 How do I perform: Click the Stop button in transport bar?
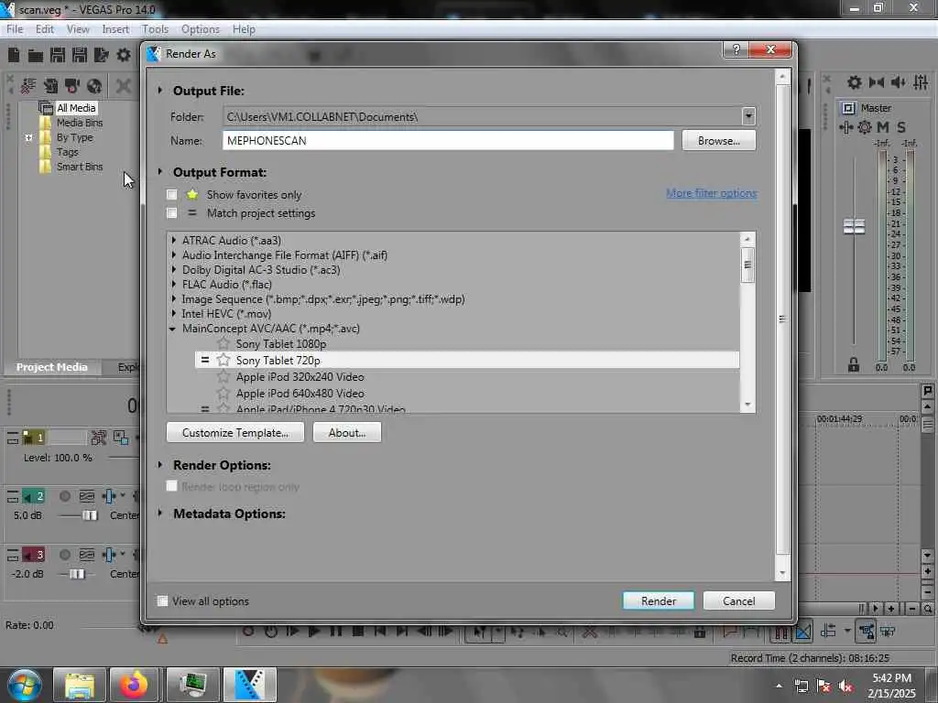click(x=358, y=632)
